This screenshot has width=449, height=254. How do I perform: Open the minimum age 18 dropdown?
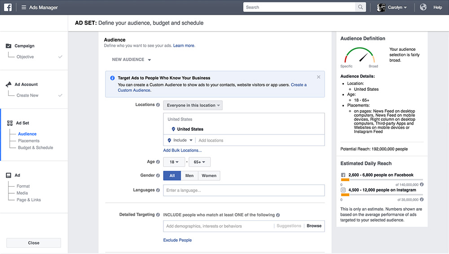[x=174, y=162]
